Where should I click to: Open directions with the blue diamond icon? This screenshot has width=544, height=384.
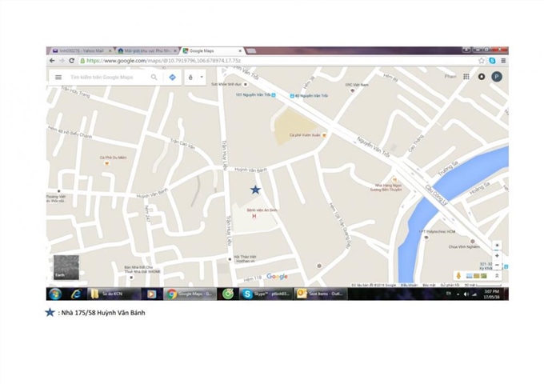click(172, 78)
